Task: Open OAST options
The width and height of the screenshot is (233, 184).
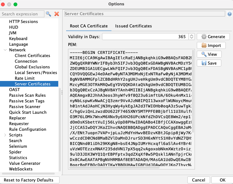Action: coord(14,89)
